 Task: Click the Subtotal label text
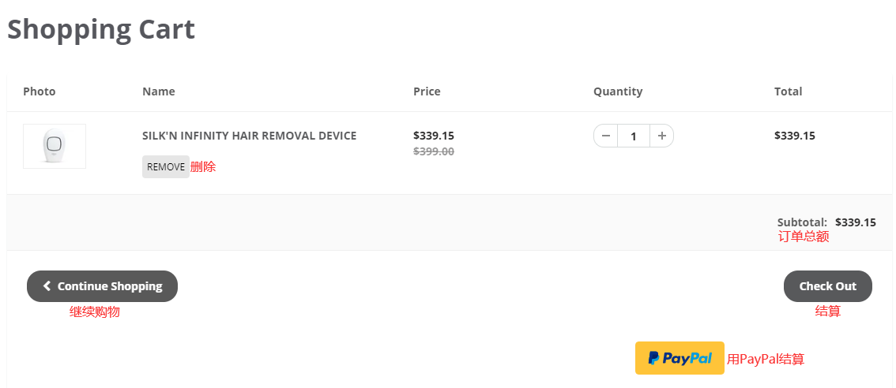802,222
